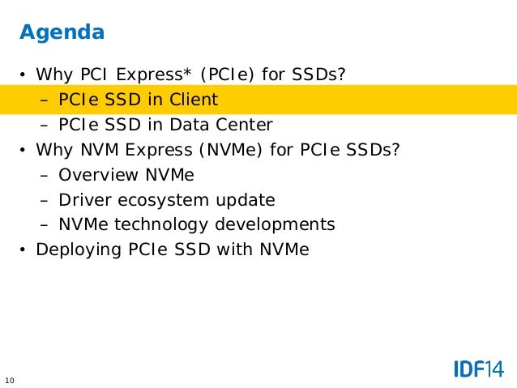Click the yellow highlight bar
The height and width of the screenshot is (388, 517).
click(x=258, y=100)
